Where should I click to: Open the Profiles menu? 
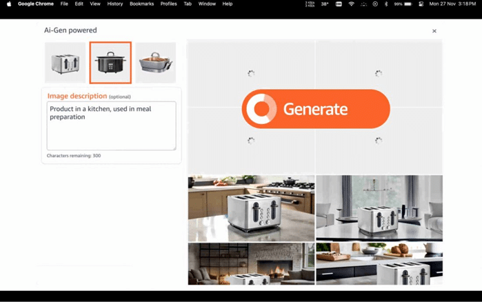pos(168,4)
